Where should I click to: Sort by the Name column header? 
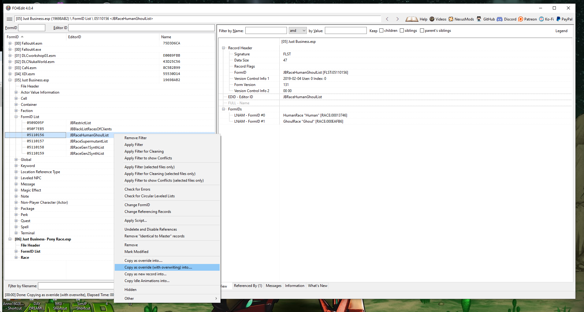tap(187, 37)
